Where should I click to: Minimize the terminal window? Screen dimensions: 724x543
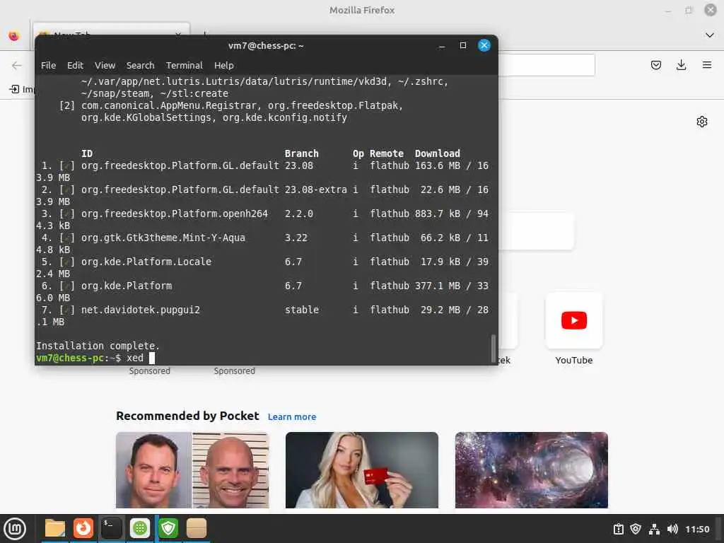click(442, 46)
